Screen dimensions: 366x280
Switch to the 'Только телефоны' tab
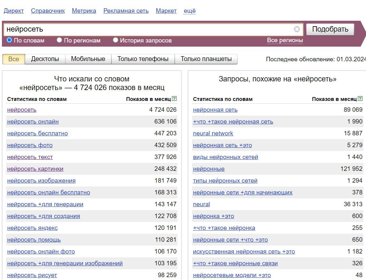(143, 59)
